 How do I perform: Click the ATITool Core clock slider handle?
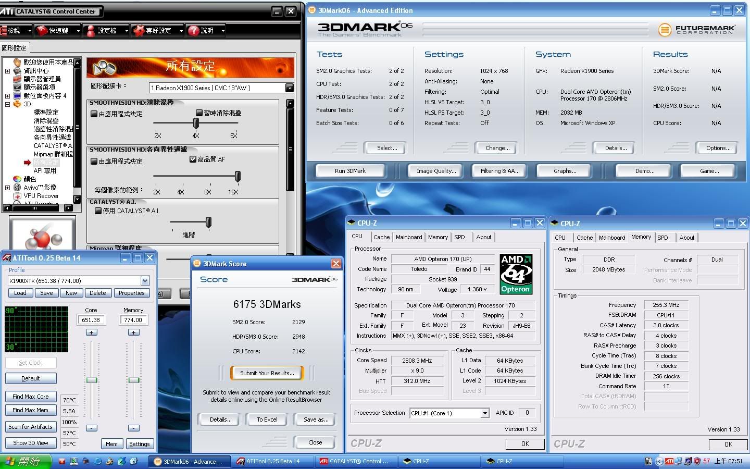tap(92, 380)
